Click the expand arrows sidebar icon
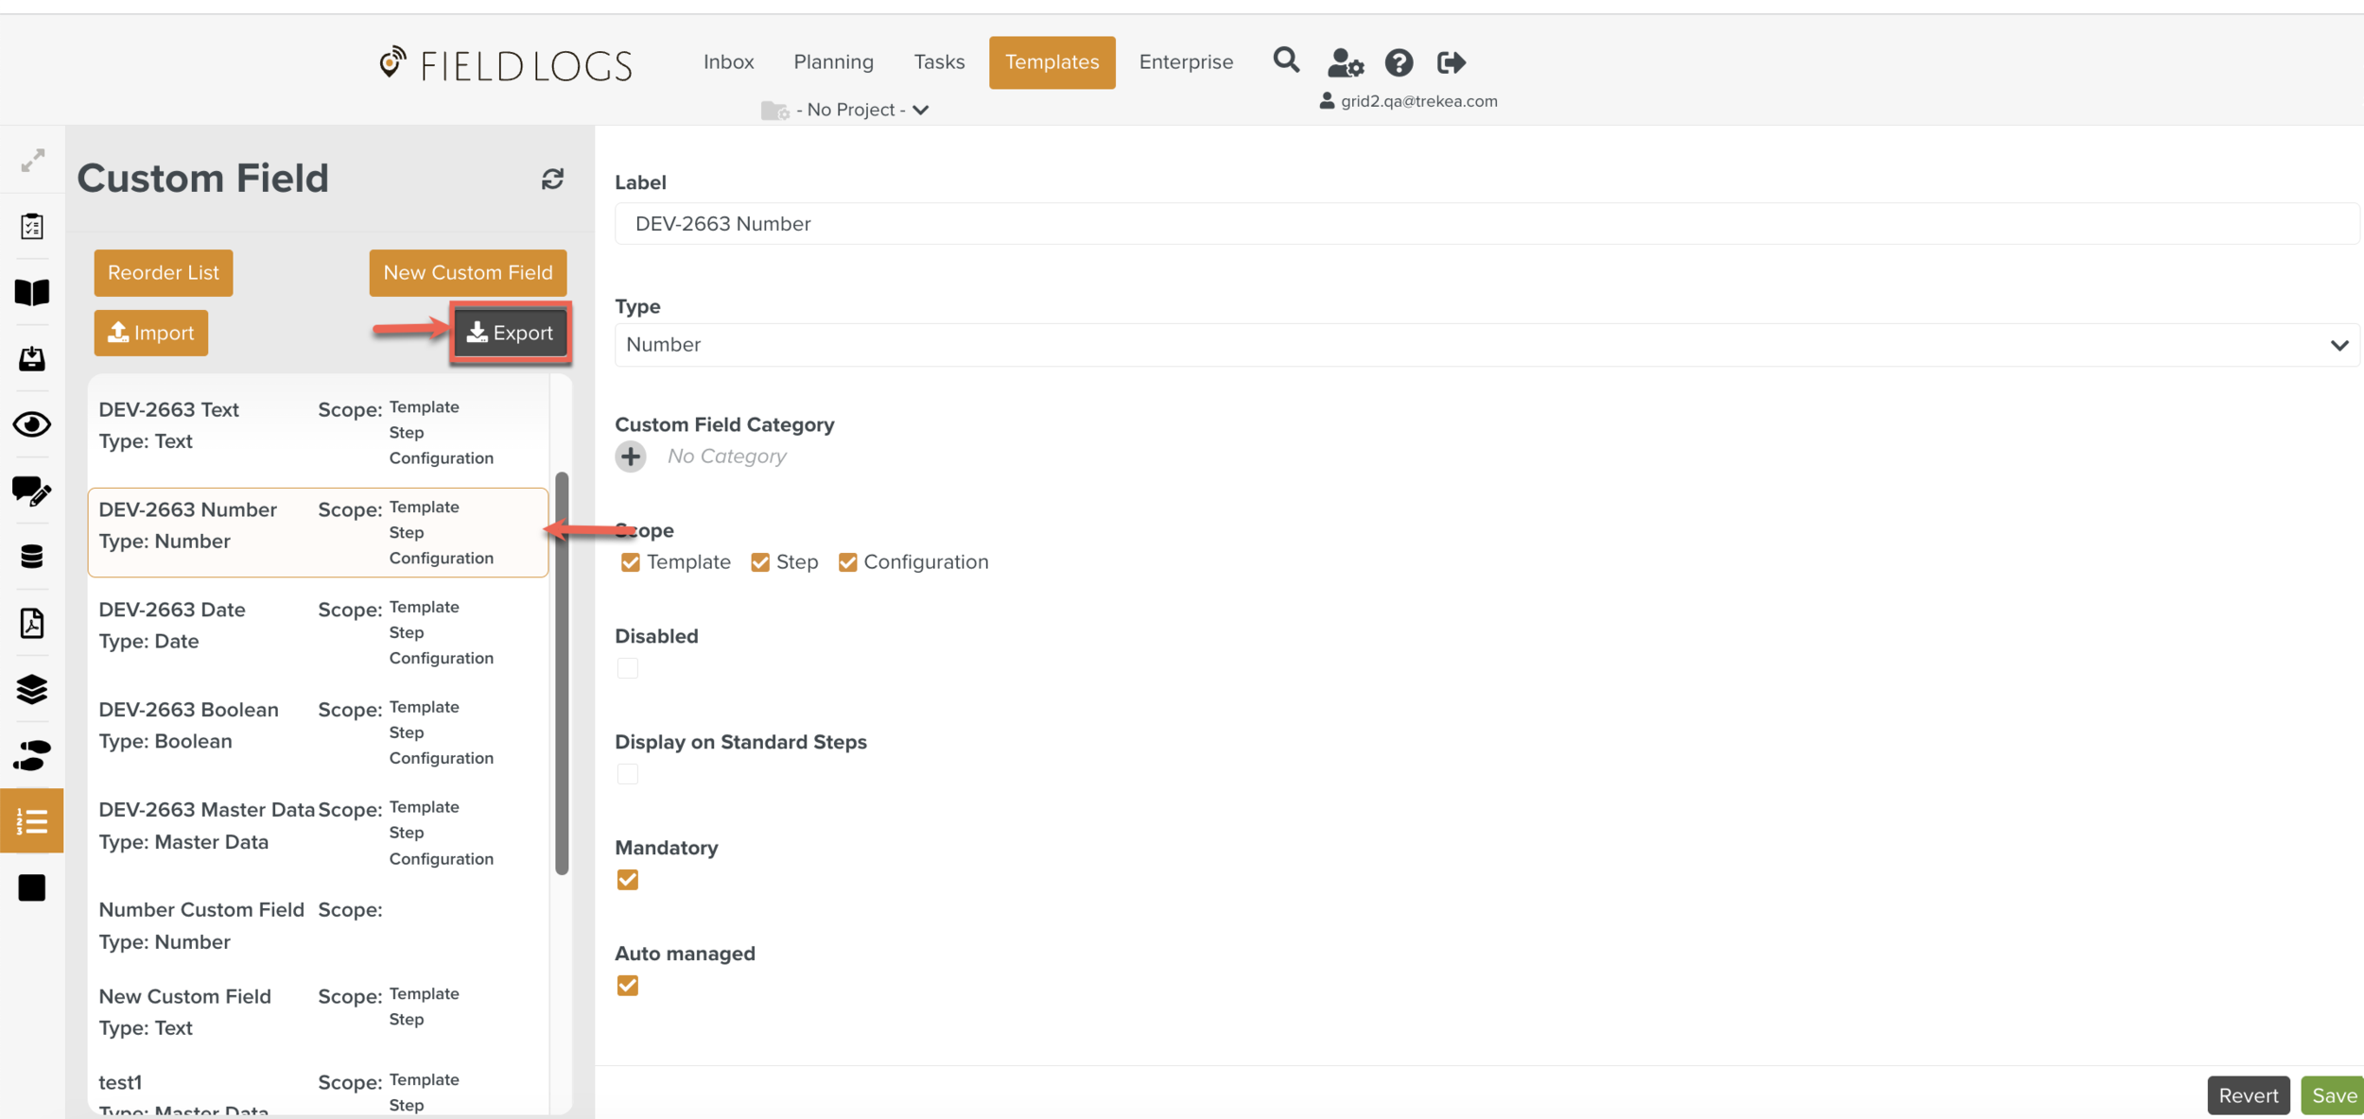2364x1119 pixels. click(x=32, y=161)
